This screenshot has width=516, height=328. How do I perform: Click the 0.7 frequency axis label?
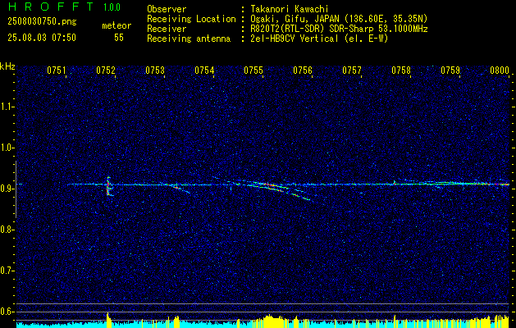pos(7,271)
